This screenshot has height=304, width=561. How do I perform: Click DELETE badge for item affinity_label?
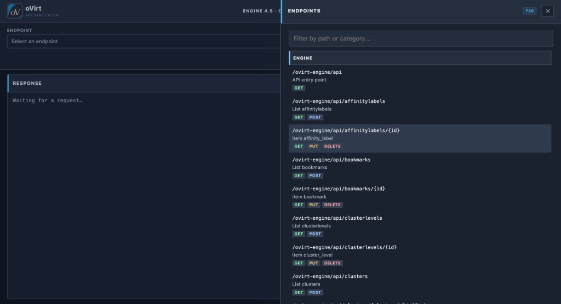333,147
